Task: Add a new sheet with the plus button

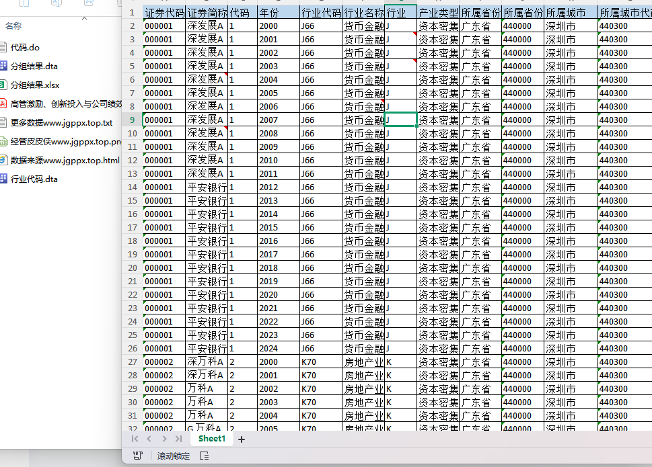Action: [241, 439]
